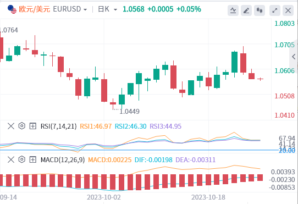Image resolution: width=298 pixels, height=204 pixels.
Task: Click the 1.0449 low price label
Action: coord(129,112)
